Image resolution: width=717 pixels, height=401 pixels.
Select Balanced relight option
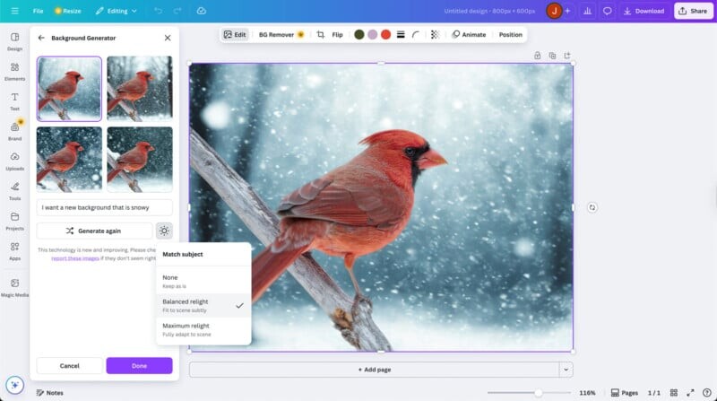click(203, 306)
